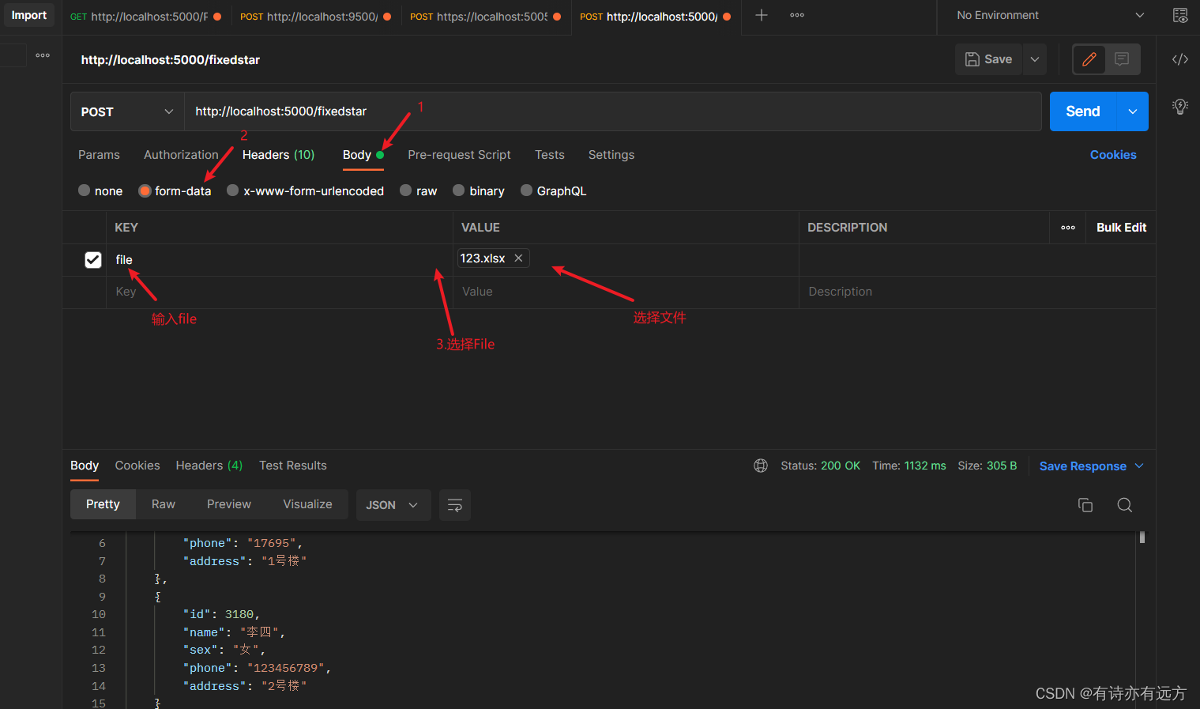1200x709 pixels.
Task: Expand the Save Response dropdown arrow
Action: click(x=1139, y=466)
